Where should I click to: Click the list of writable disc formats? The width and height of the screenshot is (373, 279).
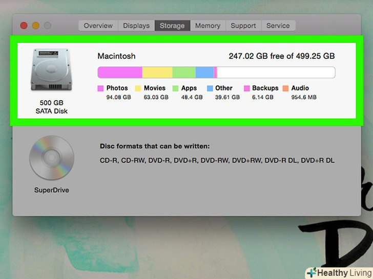(217, 160)
